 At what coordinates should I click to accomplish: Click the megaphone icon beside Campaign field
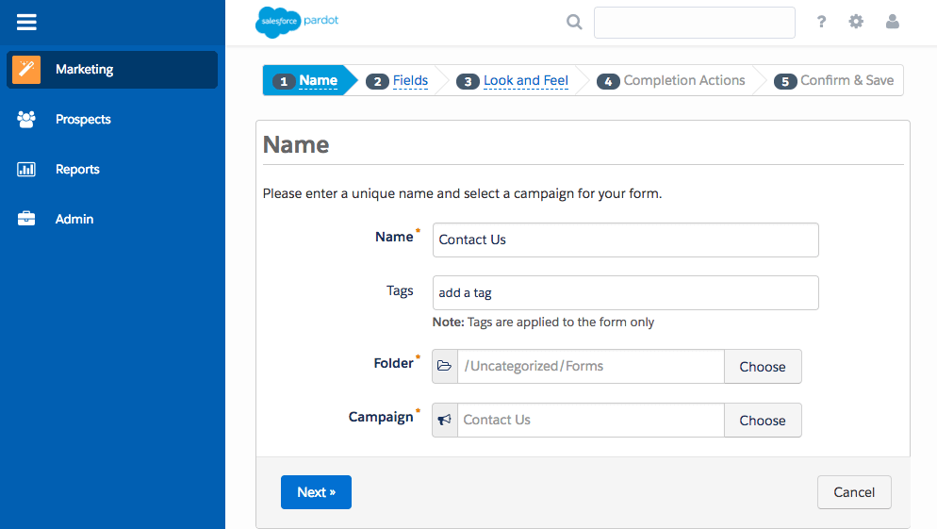click(x=445, y=420)
